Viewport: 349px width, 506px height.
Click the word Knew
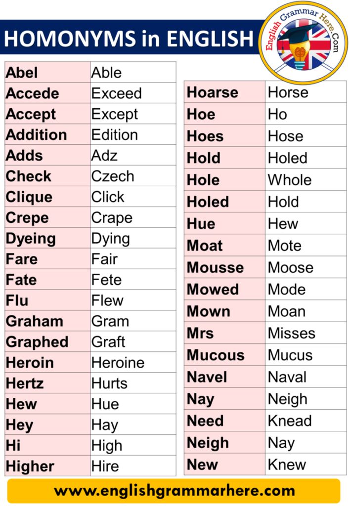pyautogui.click(x=287, y=464)
